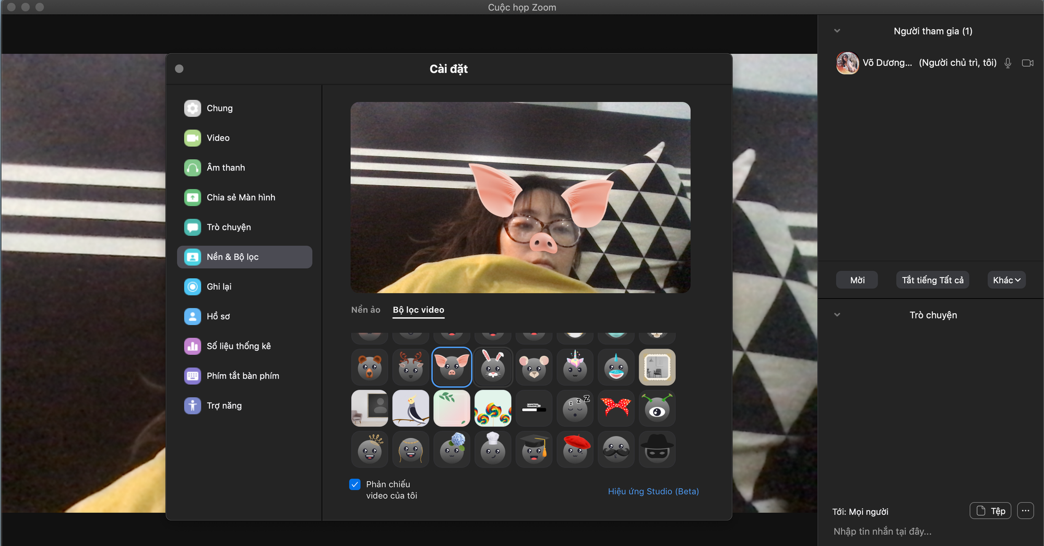
Task: Select the rainbow lollipops filter
Action: tap(493, 408)
